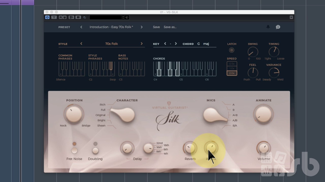Go to next preset with right arrow

(x=141, y=27)
